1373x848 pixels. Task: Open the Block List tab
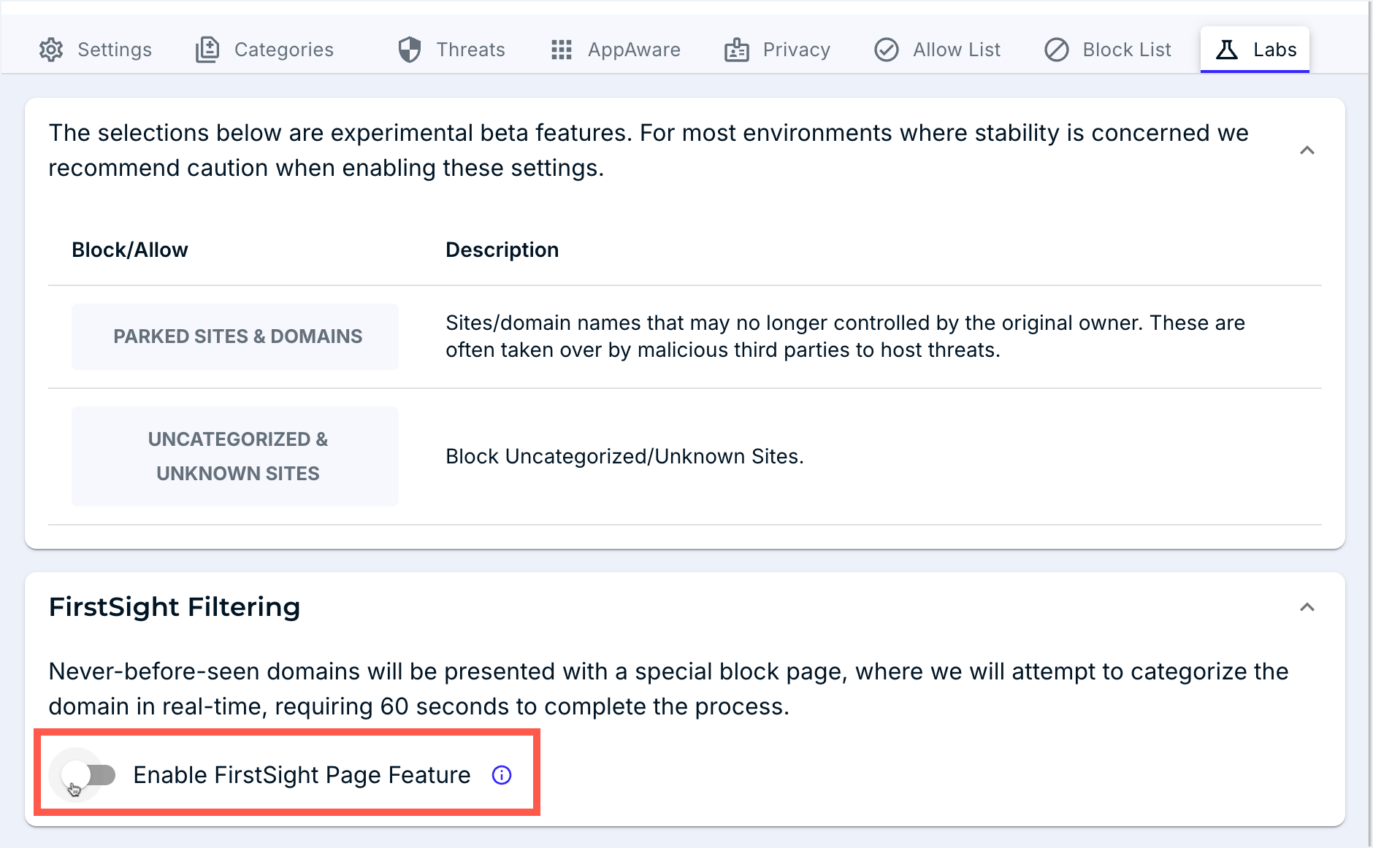pyautogui.click(x=1126, y=50)
